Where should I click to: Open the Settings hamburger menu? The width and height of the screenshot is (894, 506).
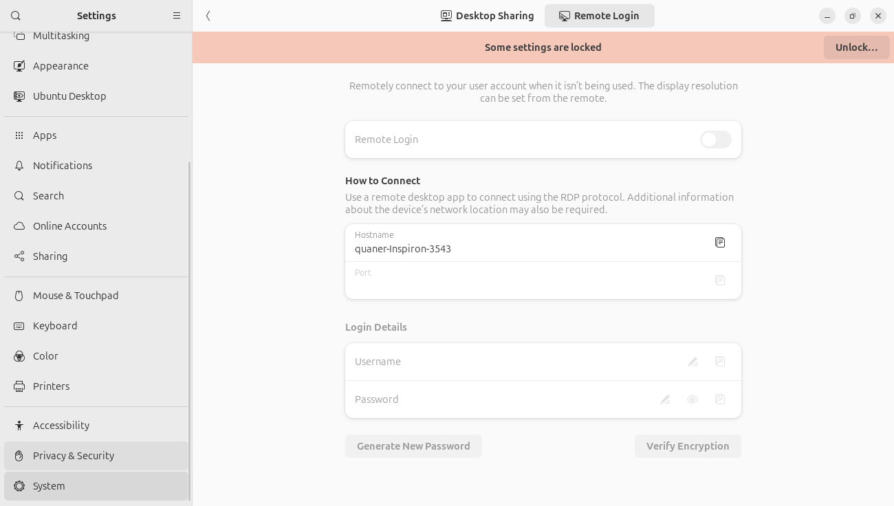pos(177,16)
